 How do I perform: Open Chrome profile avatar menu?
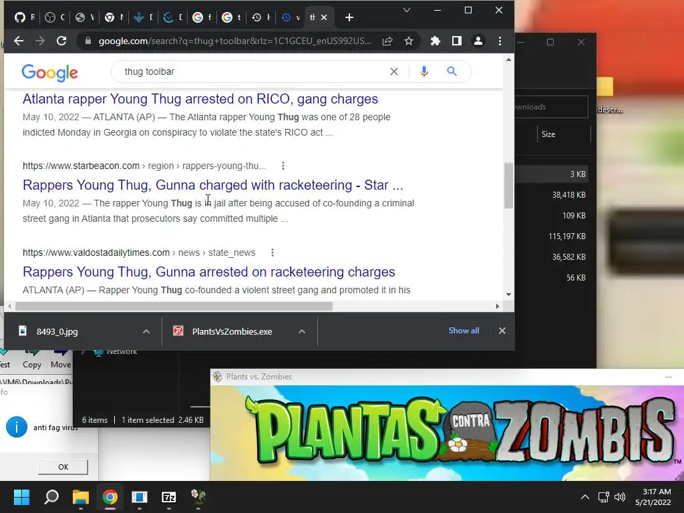(478, 41)
